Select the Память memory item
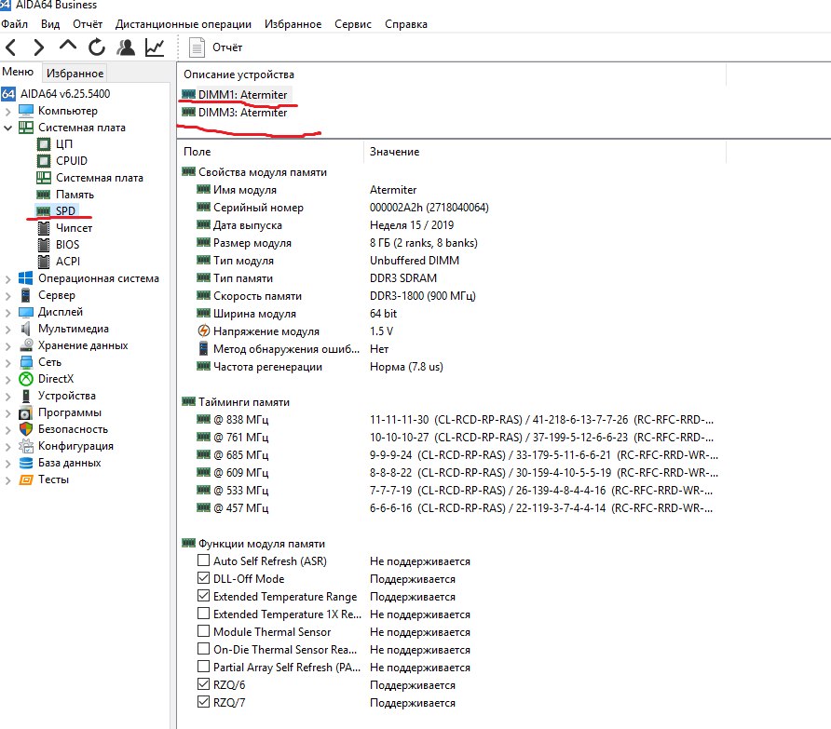The height and width of the screenshot is (729, 831). tap(75, 195)
